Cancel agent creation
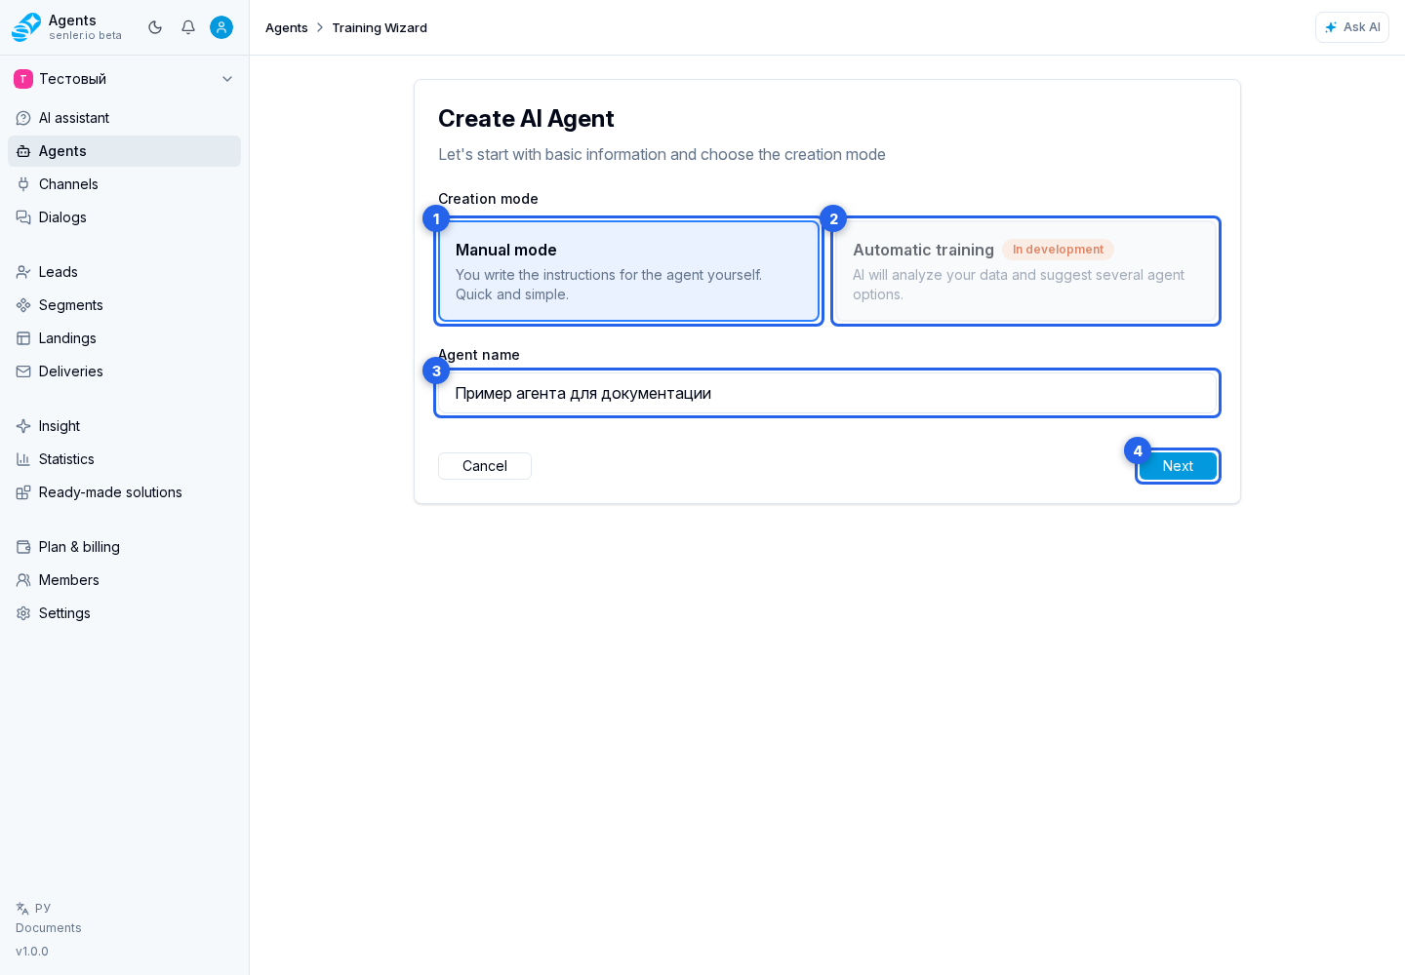Image resolution: width=1405 pixels, height=975 pixels. [485, 466]
